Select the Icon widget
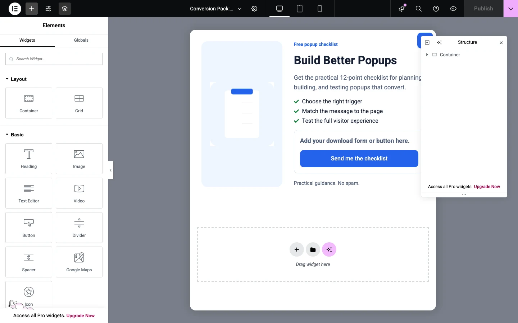The width and height of the screenshot is (518, 323). 29,295
